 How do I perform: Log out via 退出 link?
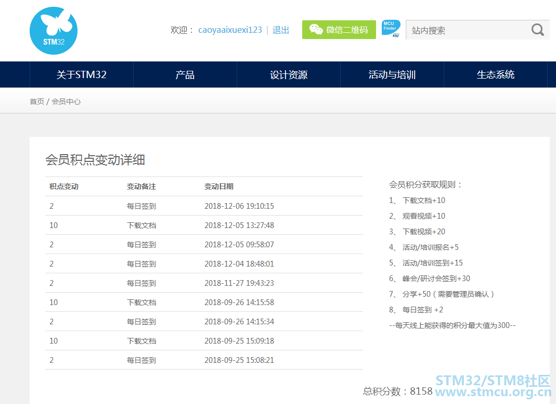click(281, 30)
